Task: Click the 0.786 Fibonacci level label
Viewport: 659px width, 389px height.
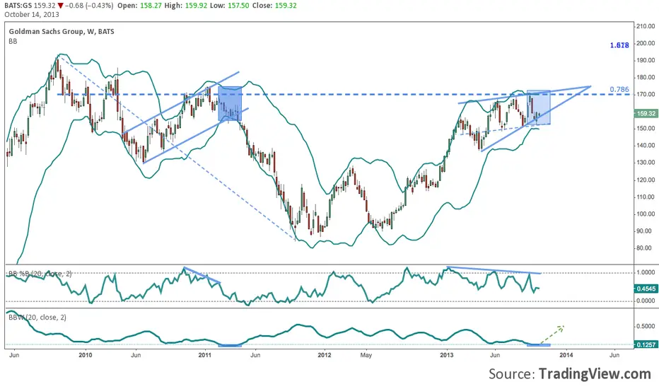Action: pyautogui.click(x=619, y=89)
